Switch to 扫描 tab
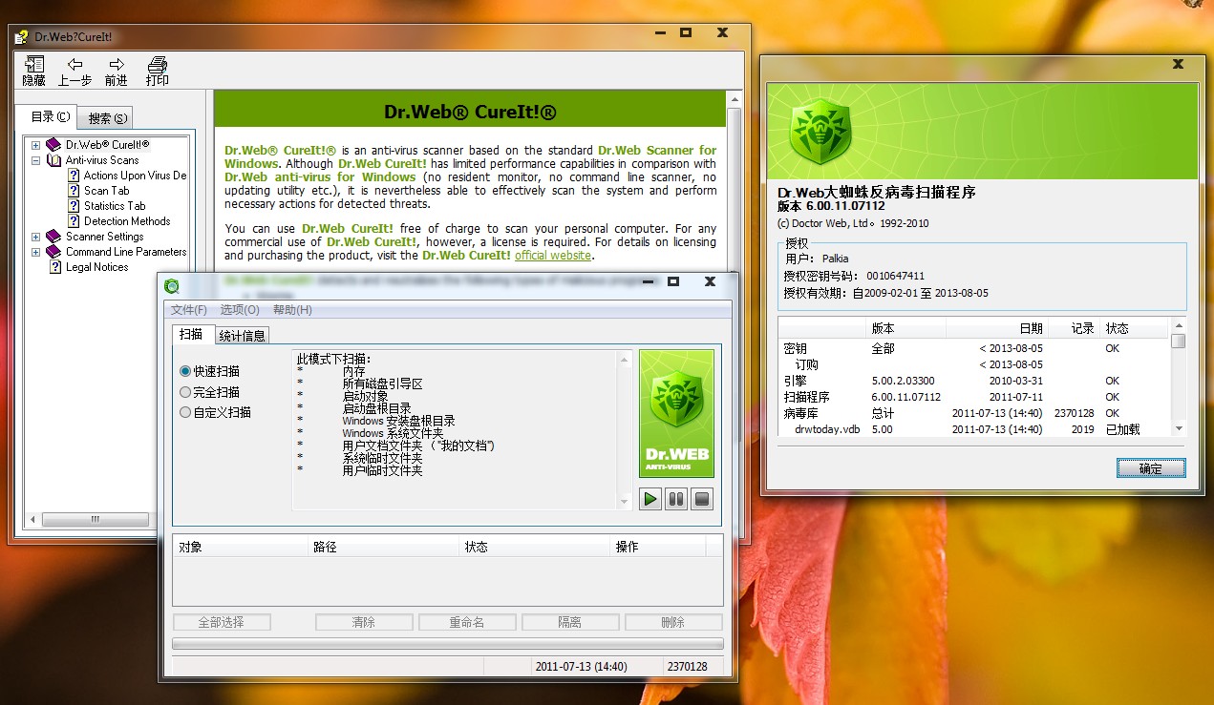 [192, 334]
